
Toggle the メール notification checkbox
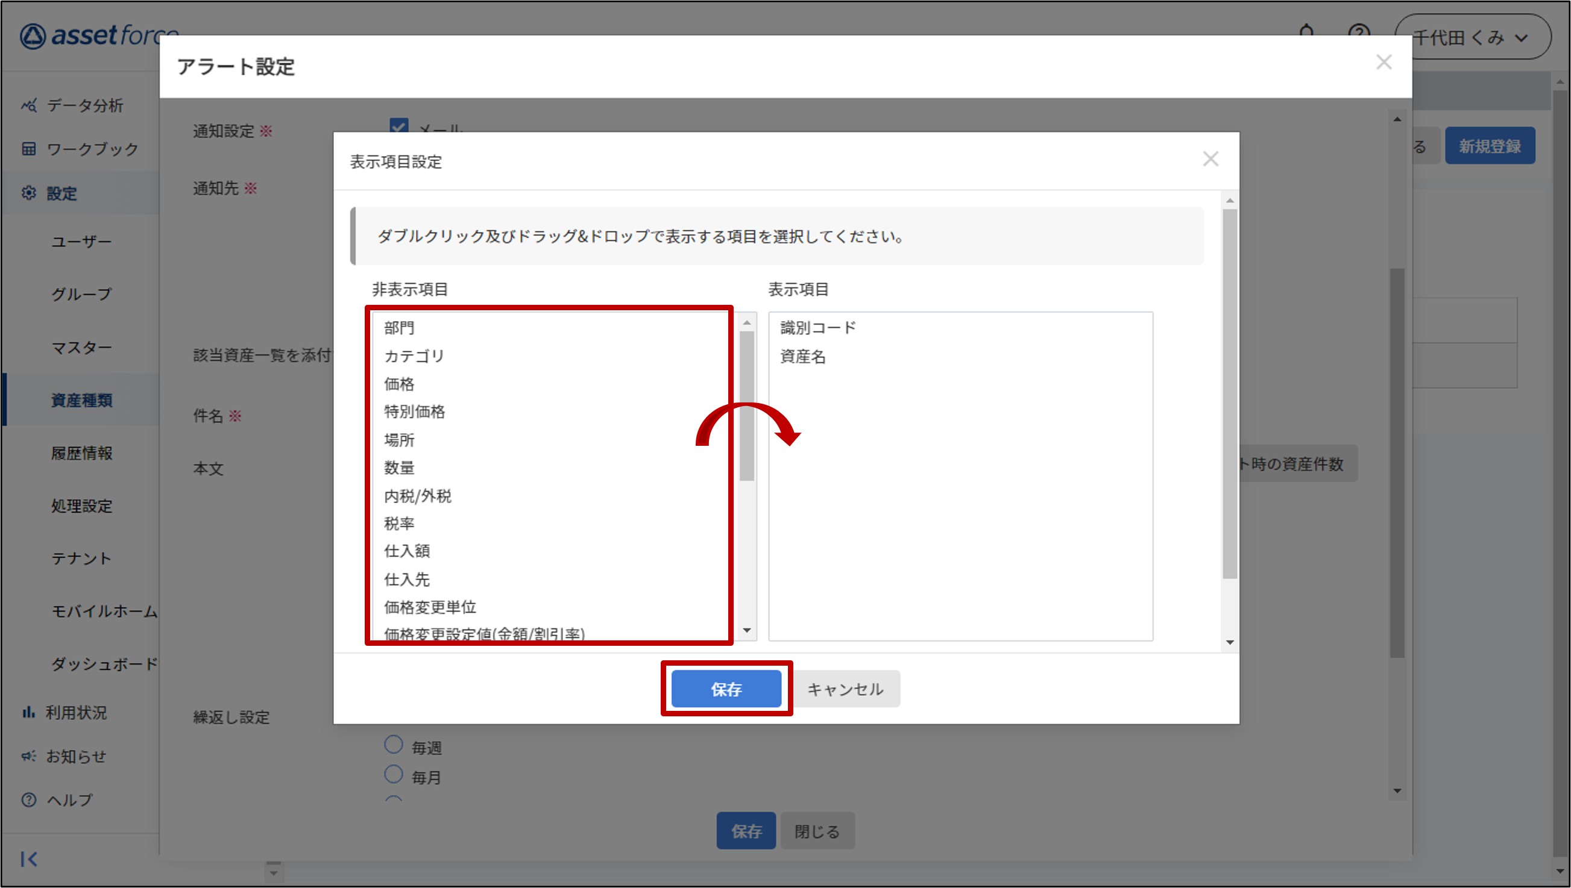(399, 127)
